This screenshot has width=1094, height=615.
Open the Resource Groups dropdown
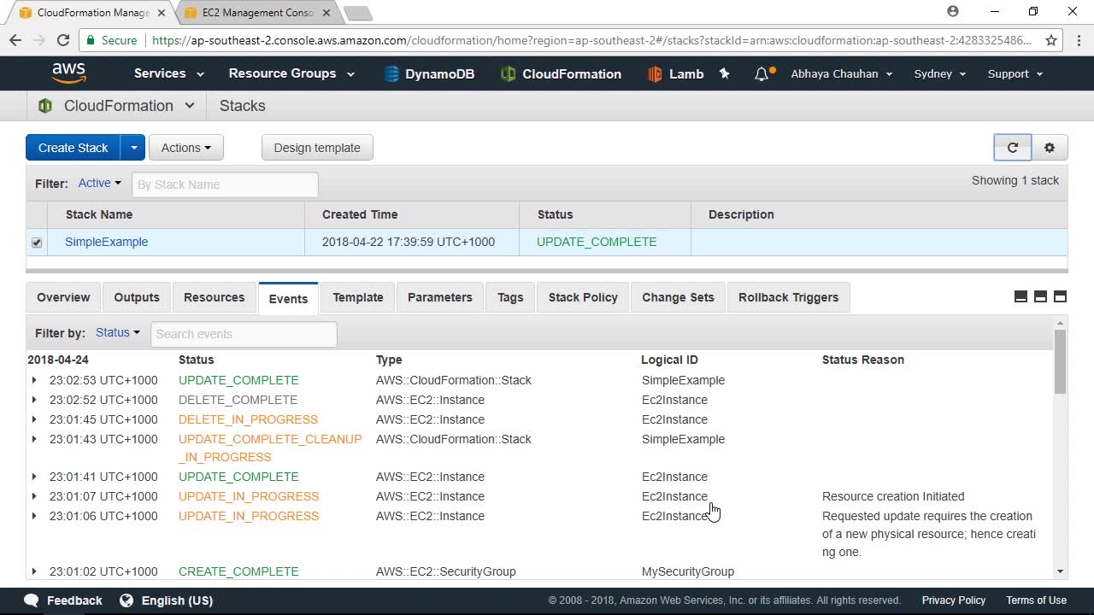click(x=291, y=73)
